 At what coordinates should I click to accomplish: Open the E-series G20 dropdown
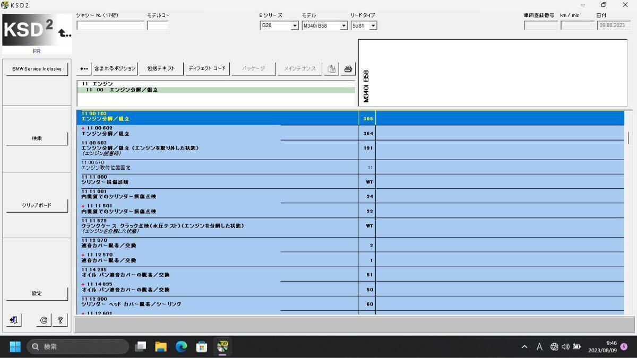click(295, 25)
